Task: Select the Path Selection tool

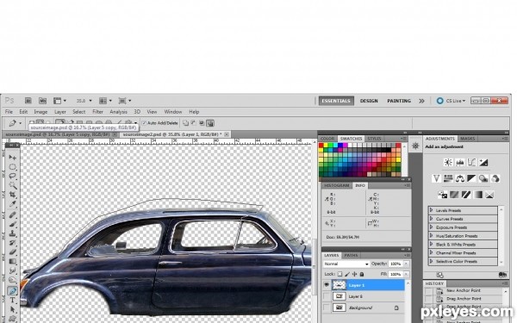Action: click(13, 309)
